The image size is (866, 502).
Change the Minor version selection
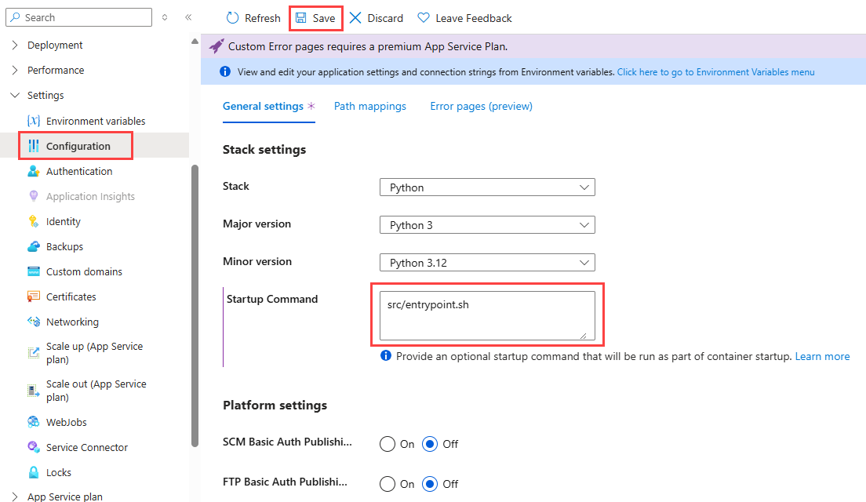click(486, 262)
